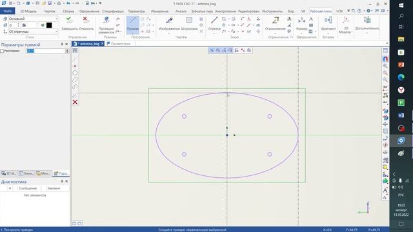This screenshot has width=413, height=232.
Task: Click the construction circle icon in Построения group
Action: coord(143,19)
